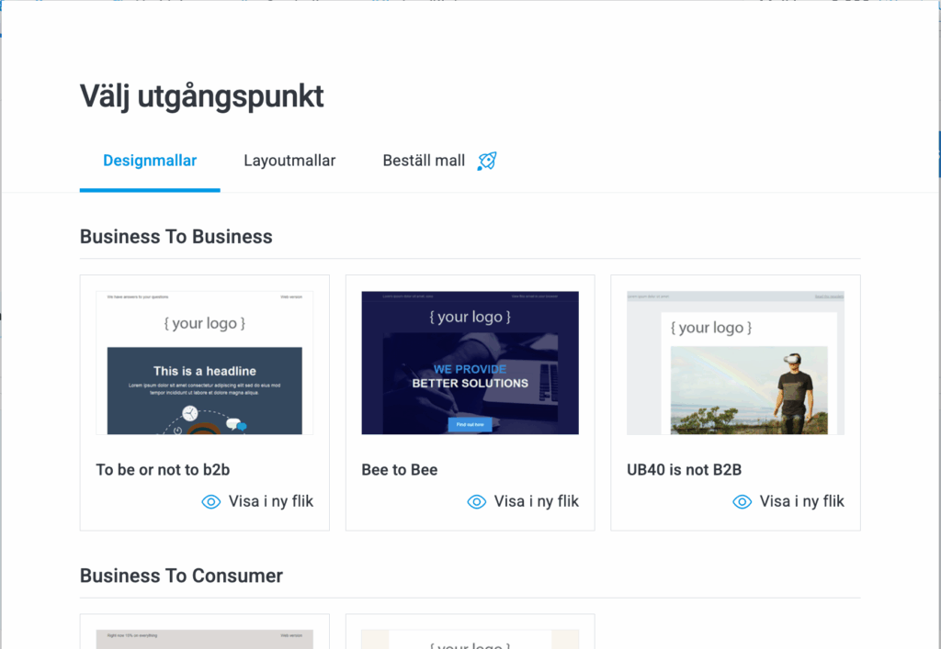Click Find out here button in Bee to Bee preview
The height and width of the screenshot is (649, 941).
click(470, 424)
